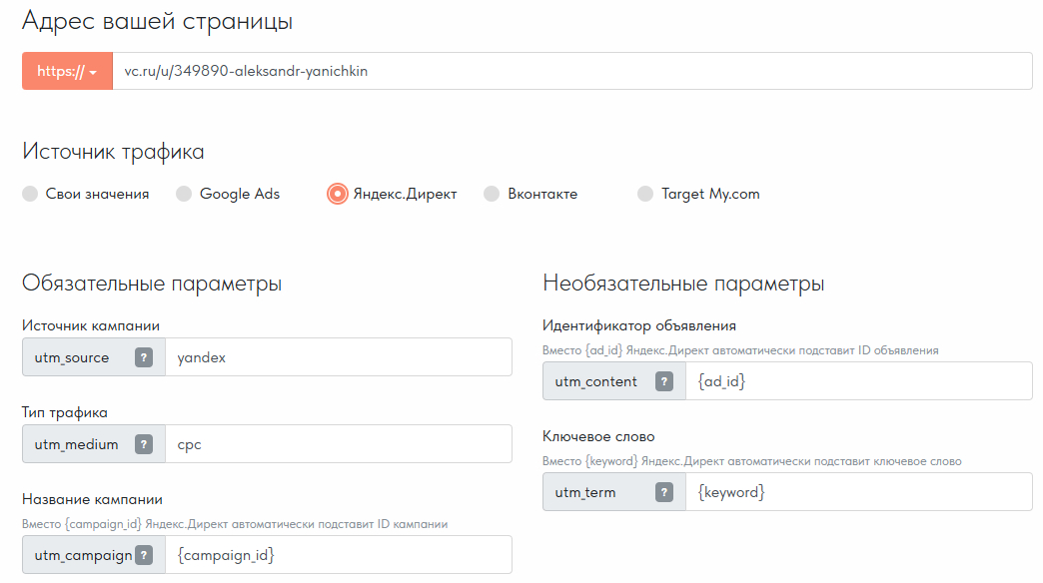Click the utm_term help question icon
Viewport: 1043px width, 583px height.
(x=664, y=492)
